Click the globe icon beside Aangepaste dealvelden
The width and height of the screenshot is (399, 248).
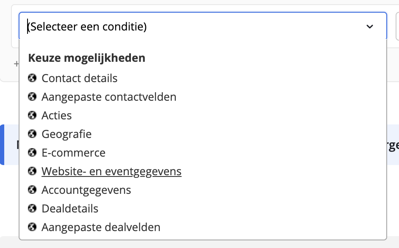tap(32, 227)
